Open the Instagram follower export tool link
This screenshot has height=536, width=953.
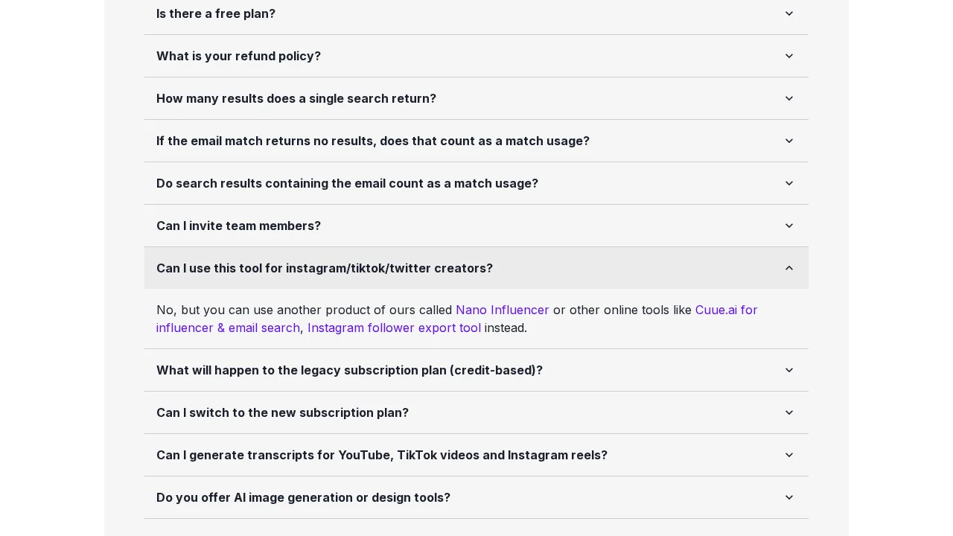(394, 328)
